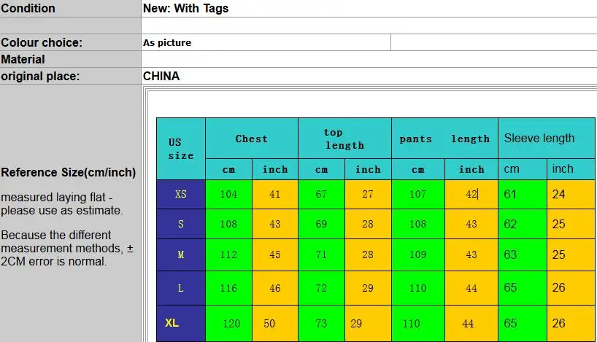The width and height of the screenshot is (597, 342).
Task: Click the "cm" subheader under Sleeve length
Action: [523, 169]
